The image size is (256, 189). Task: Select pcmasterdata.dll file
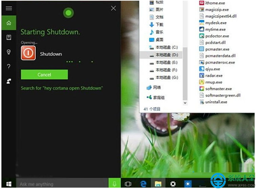point(217,56)
